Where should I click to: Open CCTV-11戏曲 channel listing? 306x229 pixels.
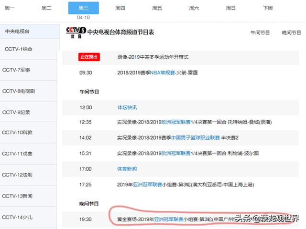28,154
